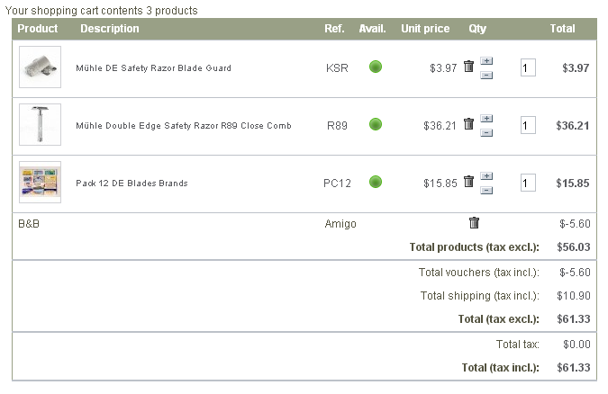The width and height of the screenshot is (608, 394).
Task: Select the Pack 12 Blades quantity input
Action: [528, 183]
